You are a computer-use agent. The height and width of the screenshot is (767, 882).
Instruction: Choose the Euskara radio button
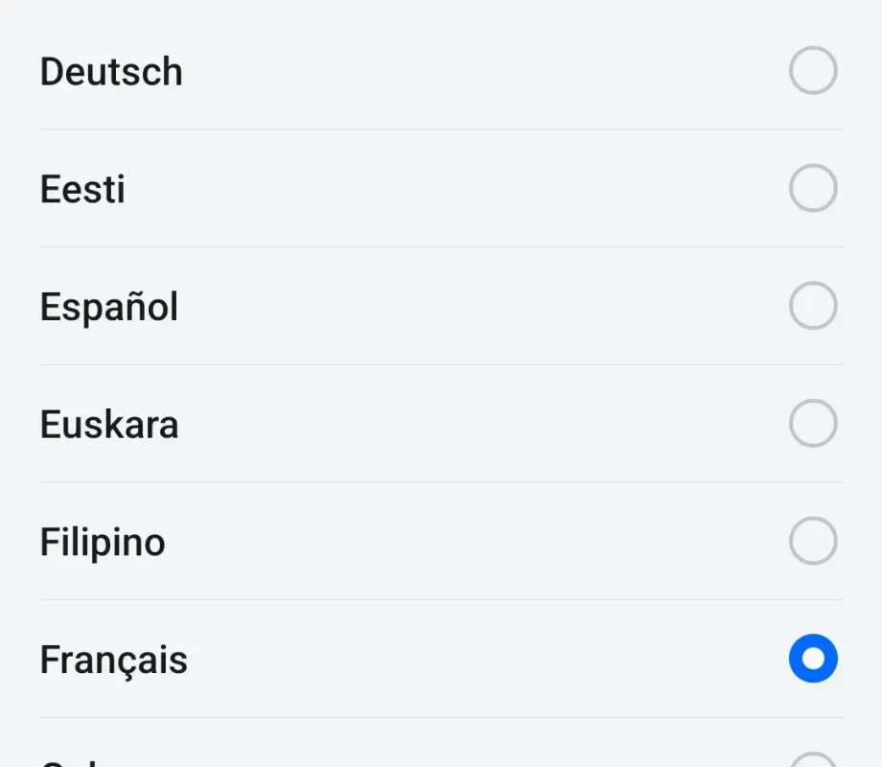coord(813,423)
